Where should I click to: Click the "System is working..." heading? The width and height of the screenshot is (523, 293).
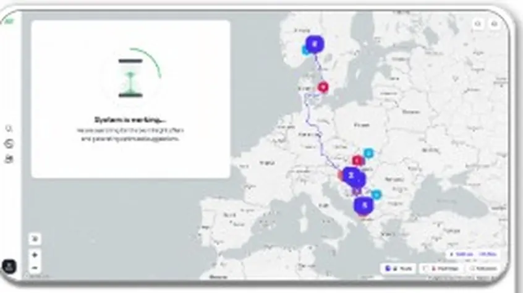(x=130, y=120)
